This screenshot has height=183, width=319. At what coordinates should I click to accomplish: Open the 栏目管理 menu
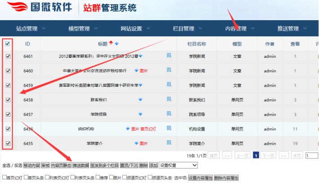tap(187, 29)
